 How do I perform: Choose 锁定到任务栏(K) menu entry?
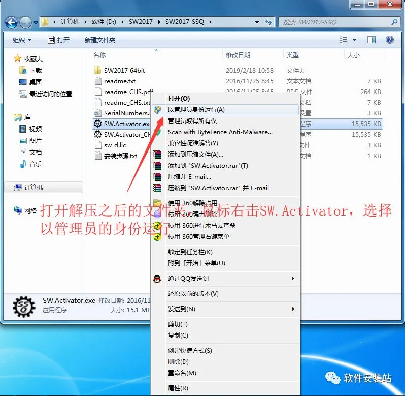[x=225, y=252]
